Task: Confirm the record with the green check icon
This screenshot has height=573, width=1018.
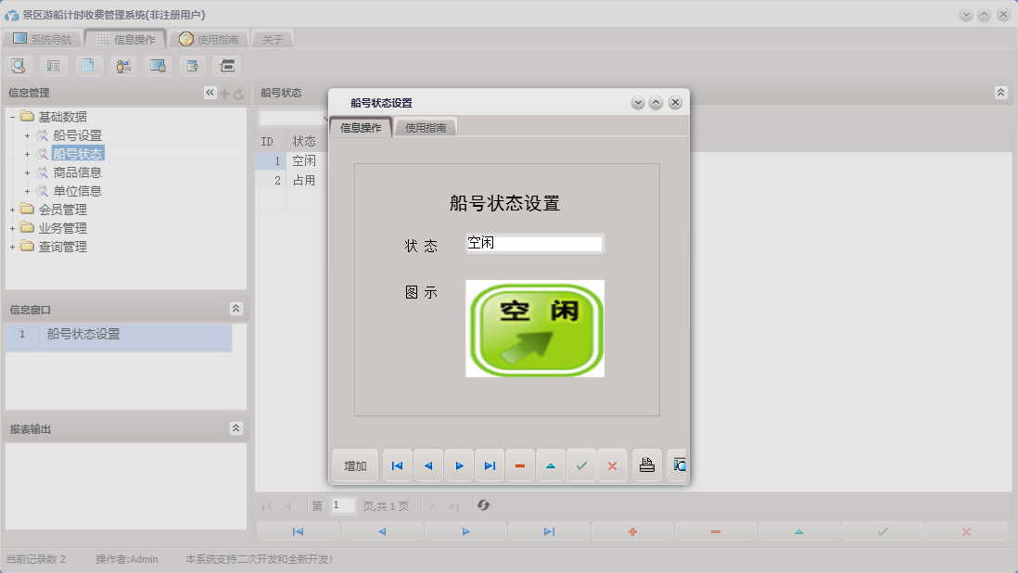Action: click(581, 465)
